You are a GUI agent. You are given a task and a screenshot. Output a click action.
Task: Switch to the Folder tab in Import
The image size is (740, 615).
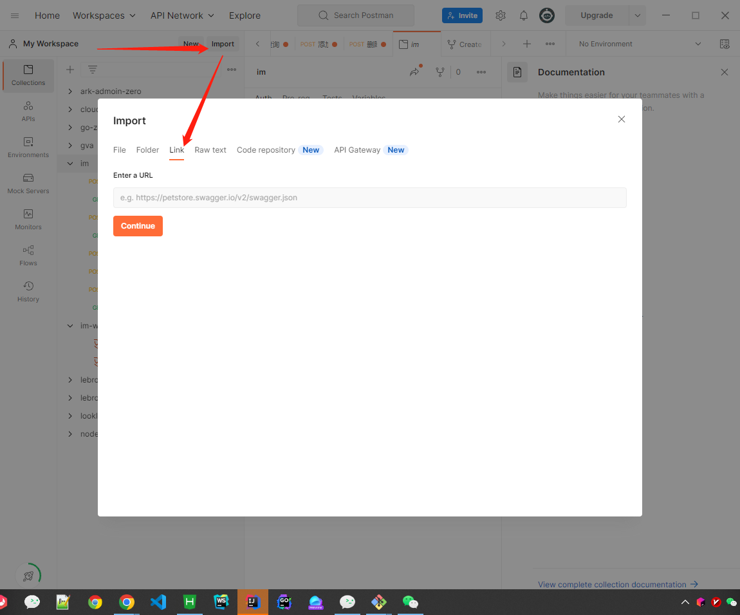(x=147, y=150)
